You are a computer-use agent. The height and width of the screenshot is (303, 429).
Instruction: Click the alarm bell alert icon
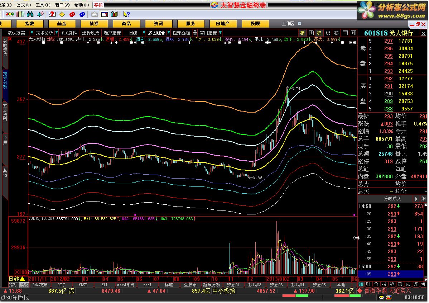point(40,14)
